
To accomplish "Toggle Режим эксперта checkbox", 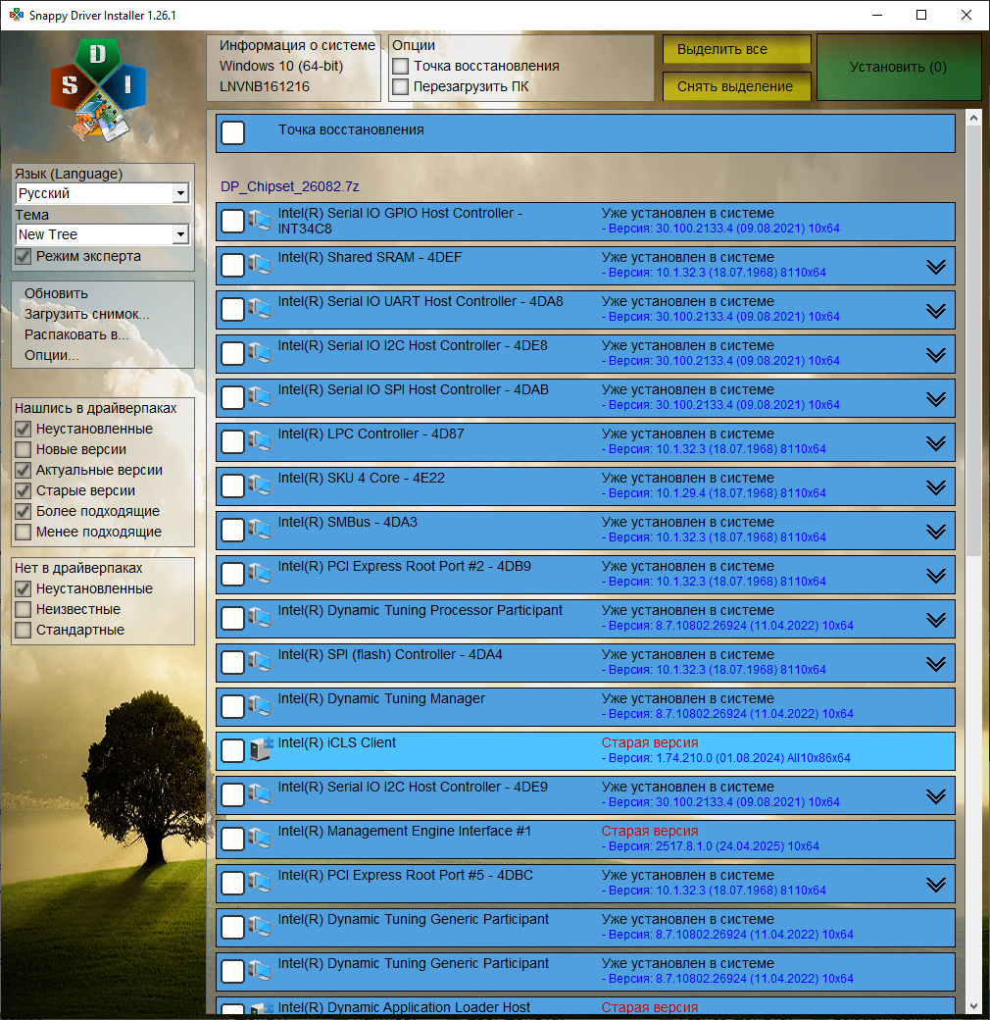I will tap(24, 256).
